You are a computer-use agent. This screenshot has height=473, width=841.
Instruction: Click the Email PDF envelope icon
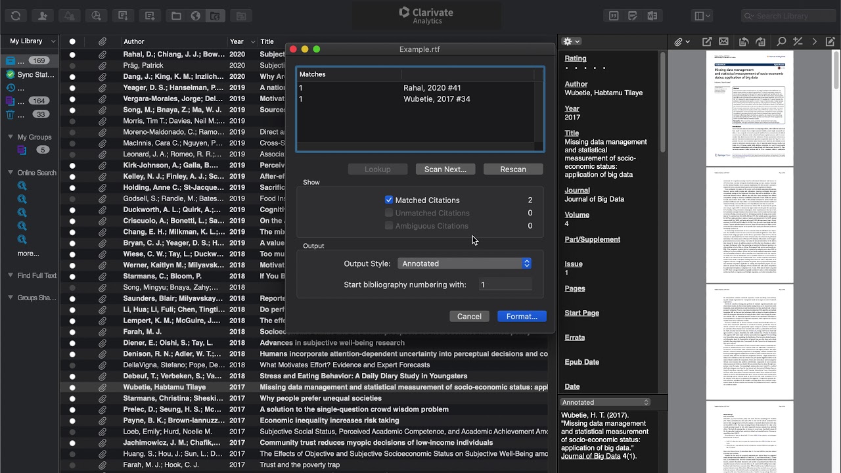point(723,41)
